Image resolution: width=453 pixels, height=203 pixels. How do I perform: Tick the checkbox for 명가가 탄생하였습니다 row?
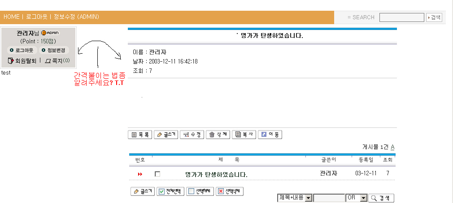tap(157, 174)
